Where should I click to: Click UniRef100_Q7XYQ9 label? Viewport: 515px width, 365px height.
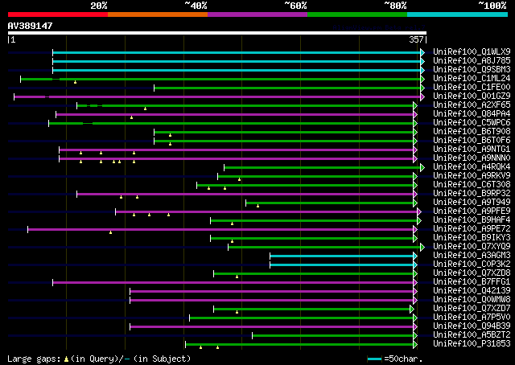(472, 247)
